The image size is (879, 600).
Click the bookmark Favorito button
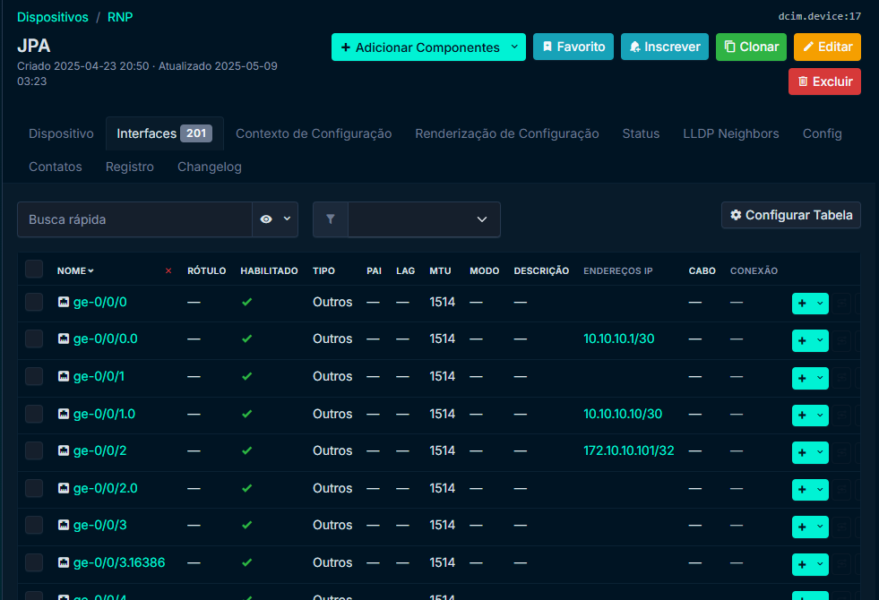click(x=573, y=47)
